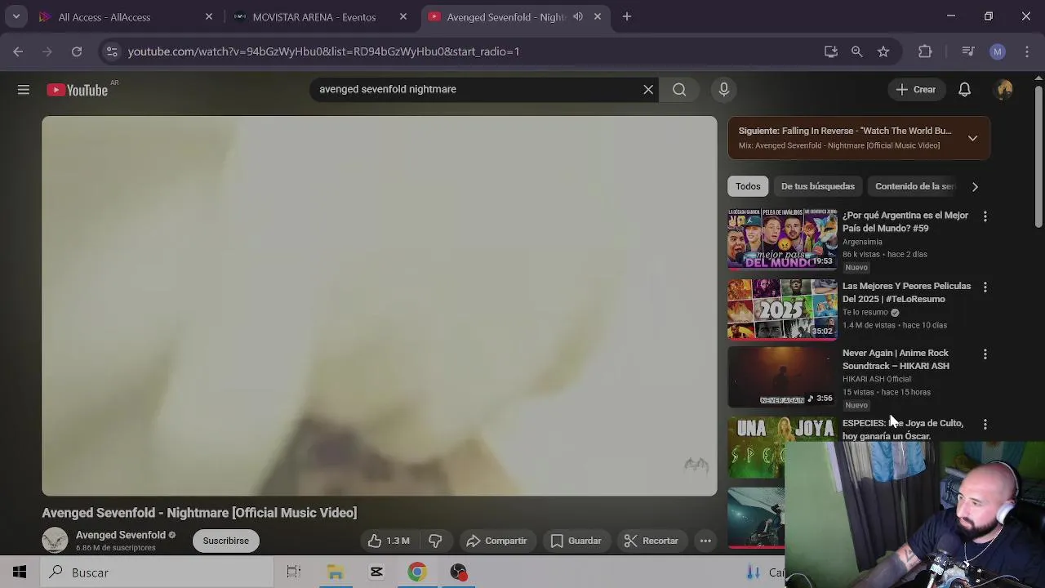Click the Guardar button
1045x588 pixels.
pyautogui.click(x=576, y=541)
